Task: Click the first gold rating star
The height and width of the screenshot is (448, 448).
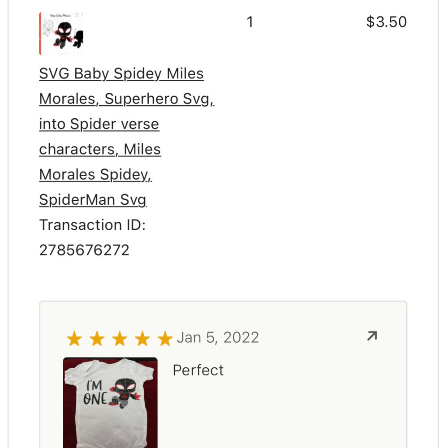Action: tap(74, 339)
